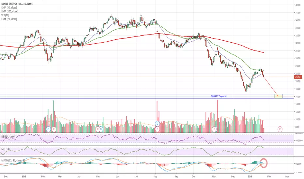Click the Aug date axis label
Viewport: 304px width, 179px height.
155,176
